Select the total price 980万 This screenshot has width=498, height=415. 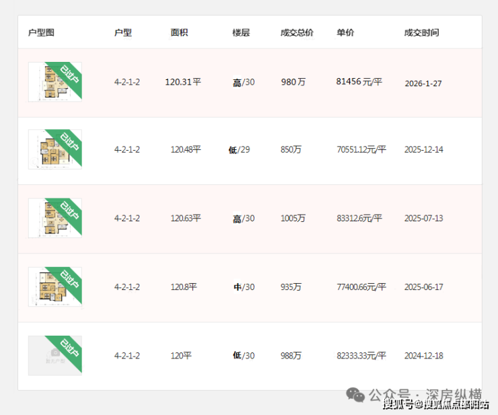pos(293,82)
